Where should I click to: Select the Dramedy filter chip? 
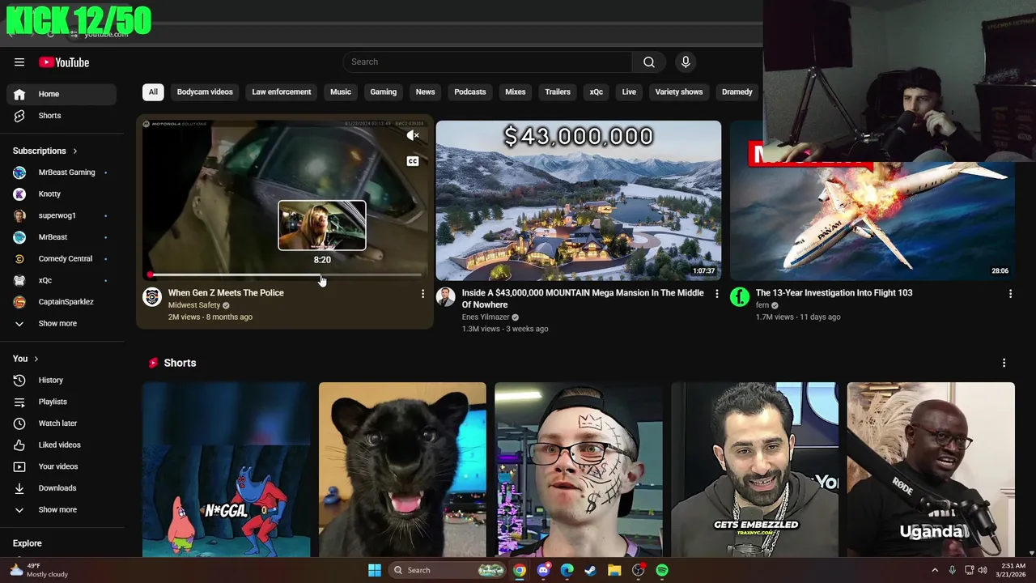[x=737, y=92]
